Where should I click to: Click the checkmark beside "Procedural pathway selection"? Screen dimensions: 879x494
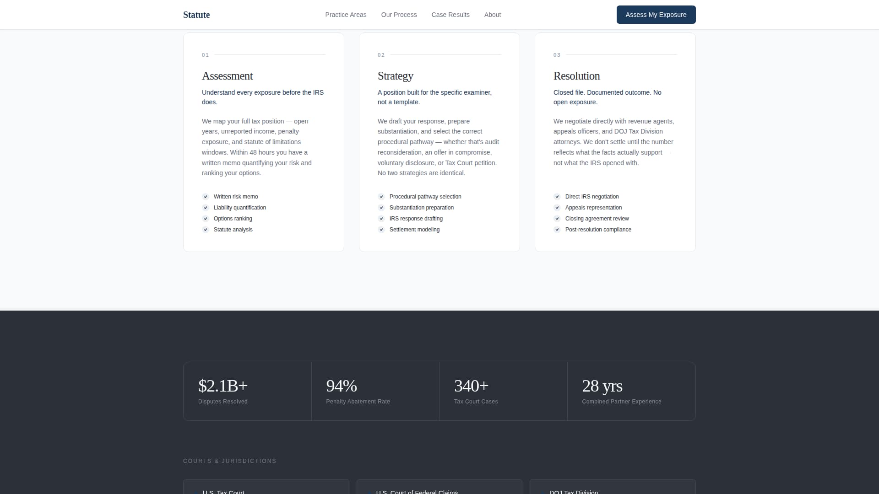point(381,197)
